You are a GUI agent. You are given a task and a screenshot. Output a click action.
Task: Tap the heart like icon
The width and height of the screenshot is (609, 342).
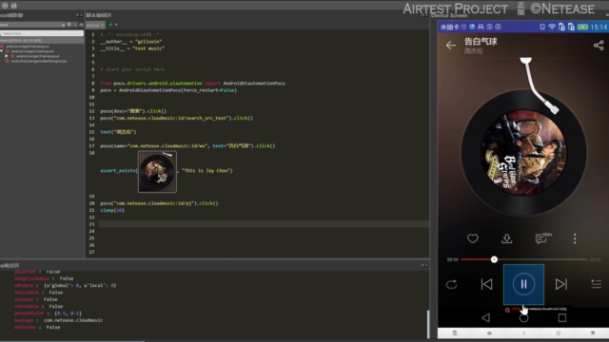point(473,238)
